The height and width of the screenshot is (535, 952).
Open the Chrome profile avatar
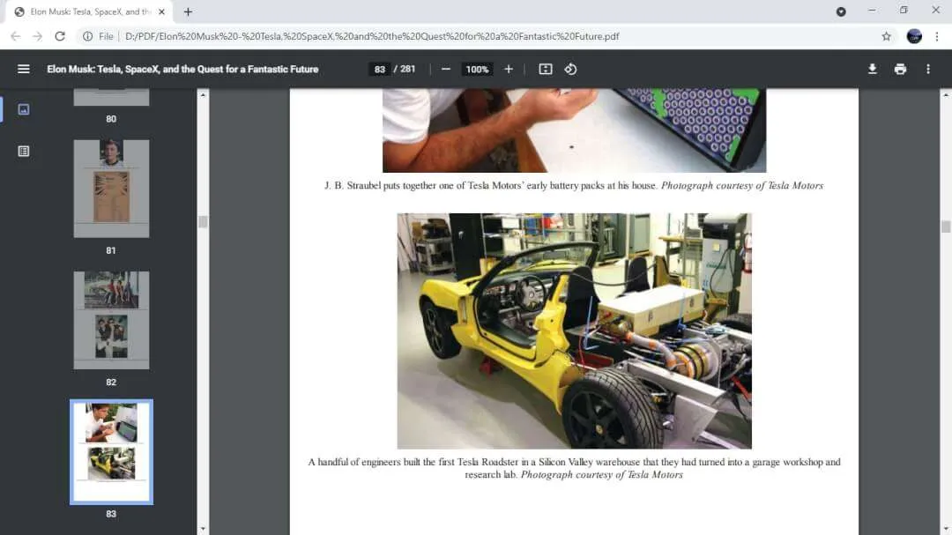[914, 36]
